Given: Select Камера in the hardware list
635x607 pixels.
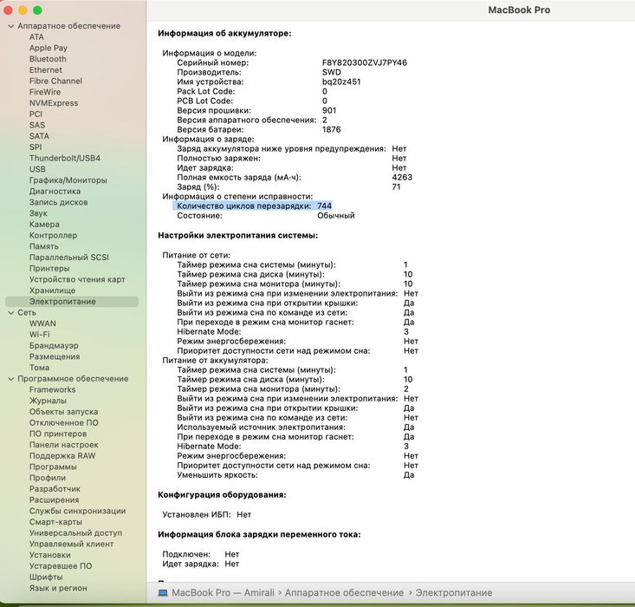Looking at the screenshot, I should pos(44,225).
